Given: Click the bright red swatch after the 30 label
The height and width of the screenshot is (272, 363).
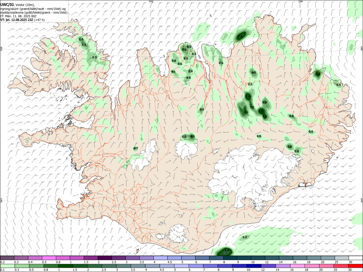Looking at the screenshot, I should click(x=355, y=266).
